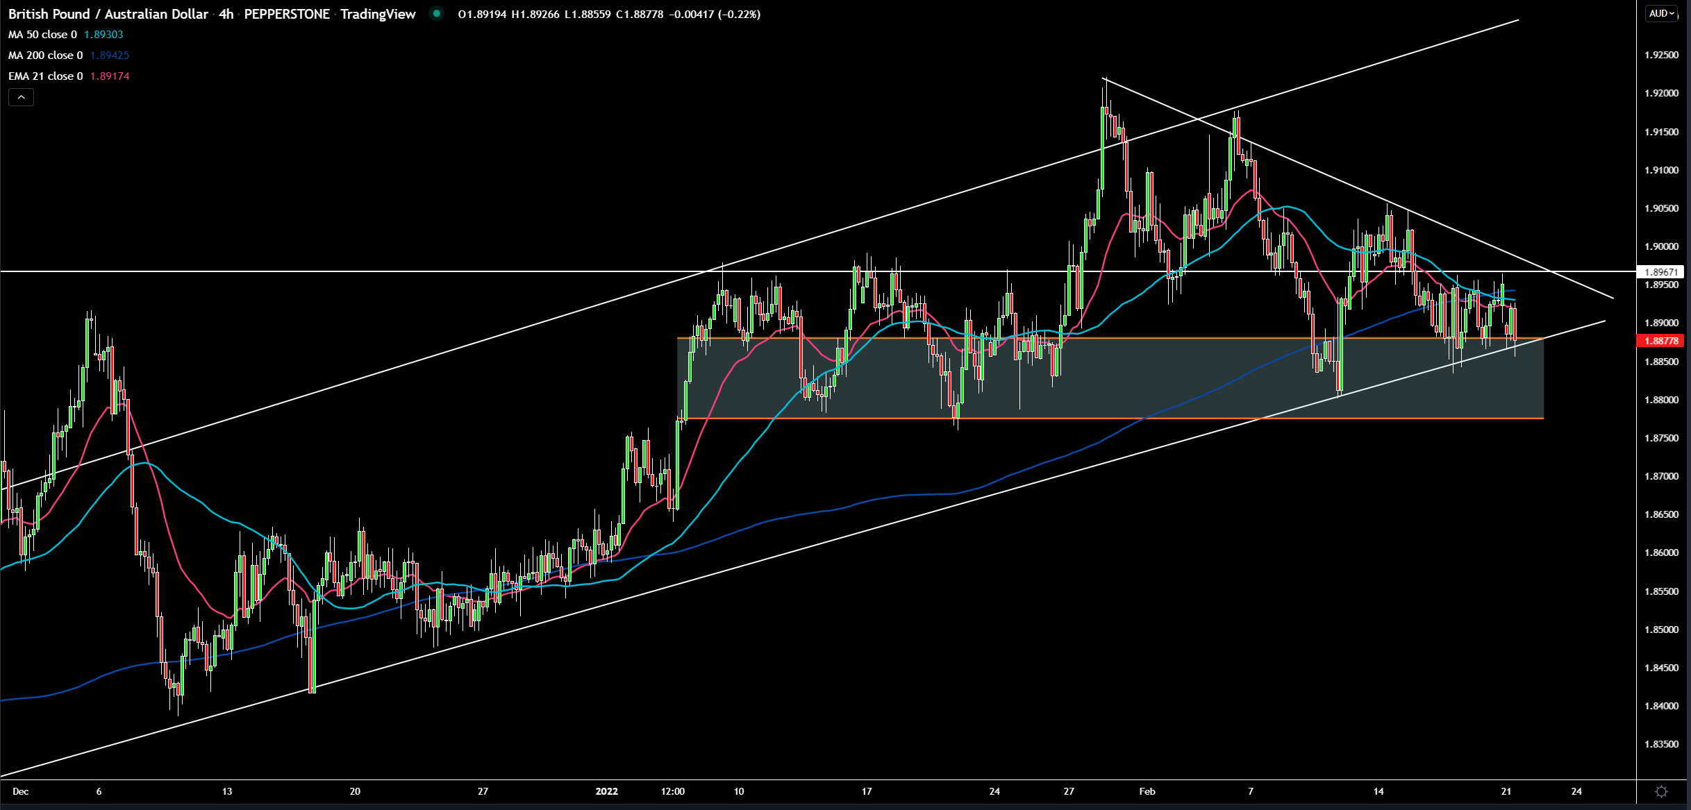Screen dimensions: 1691x810
Task: Click the Feb label on the time axis
Action: pos(1147,791)
